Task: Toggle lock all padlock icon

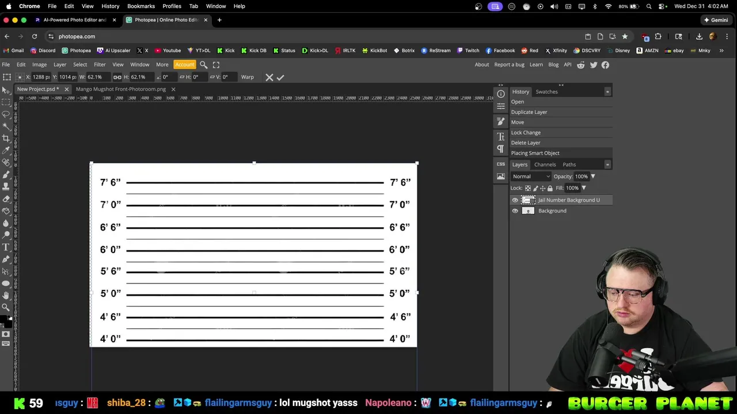Action: [550, 188]
